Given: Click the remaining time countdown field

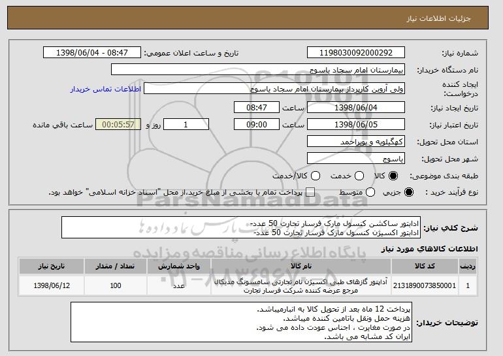Looking at the screenshot, I should [118, 125].
